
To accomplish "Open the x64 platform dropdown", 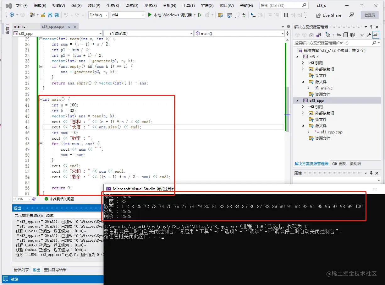I will (x=128, y=15).
